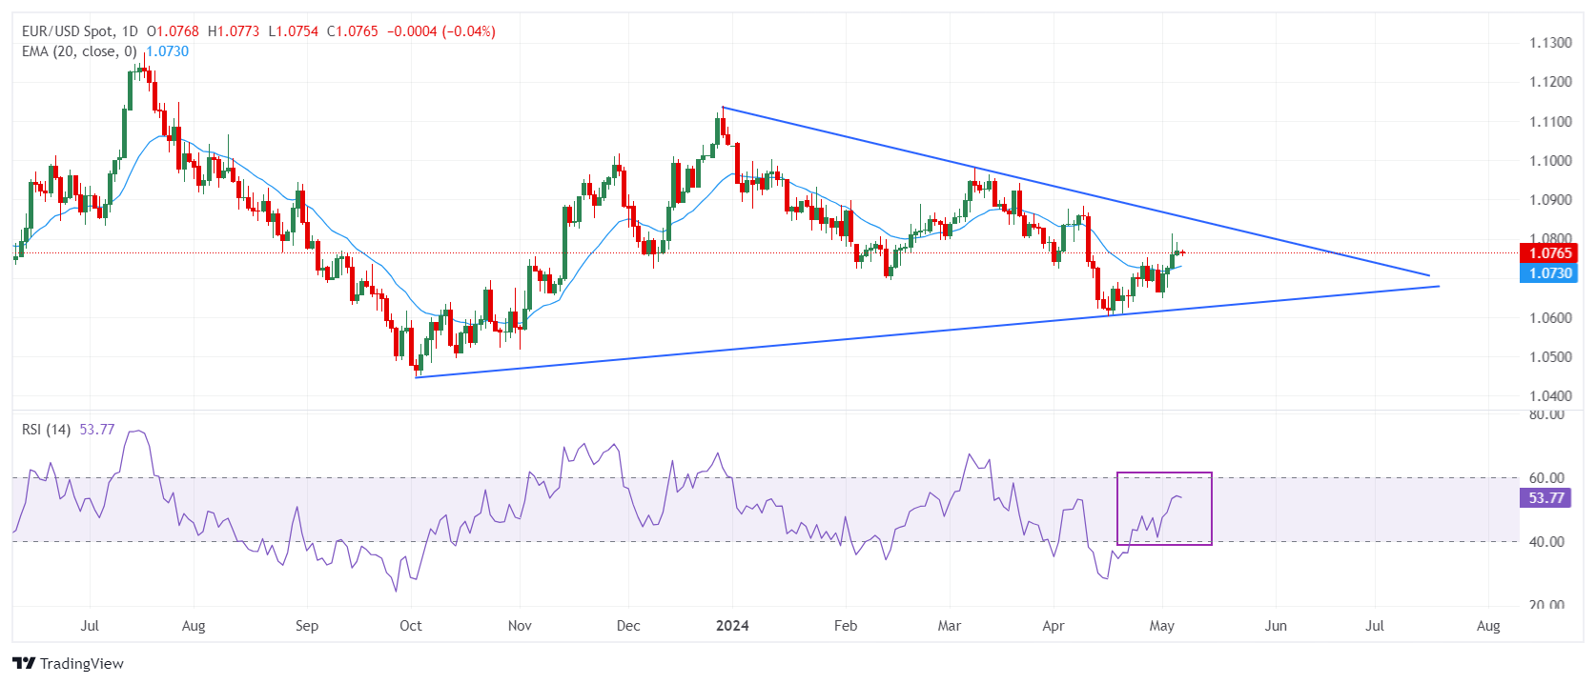Select the EMA (20, close, 0) legend label
The height and width of the screenshot is (684, 1596).
click(x=79, y=51)
